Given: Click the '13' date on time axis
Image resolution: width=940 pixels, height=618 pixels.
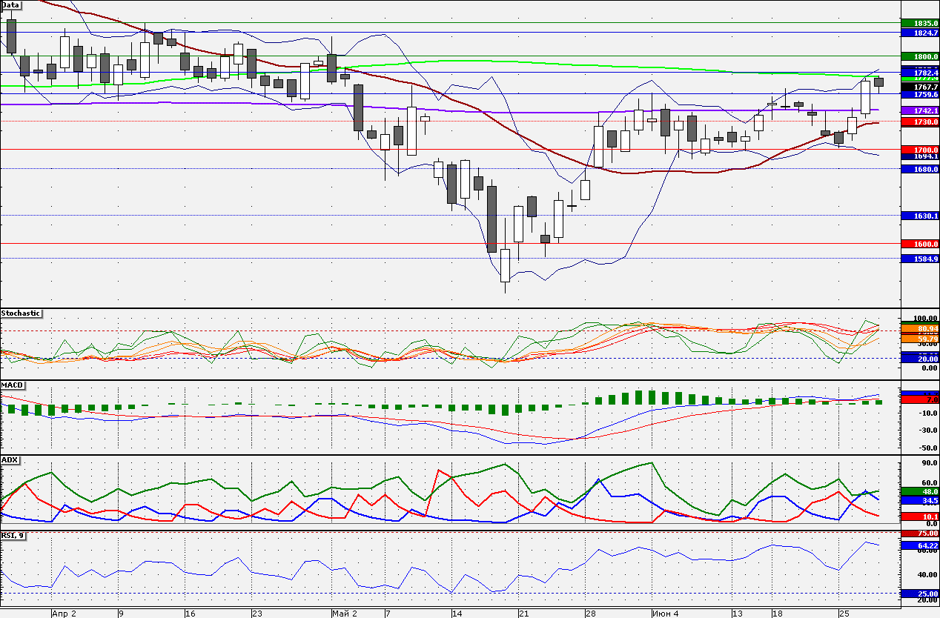Looking at the screenshot, I should (737, 614).
